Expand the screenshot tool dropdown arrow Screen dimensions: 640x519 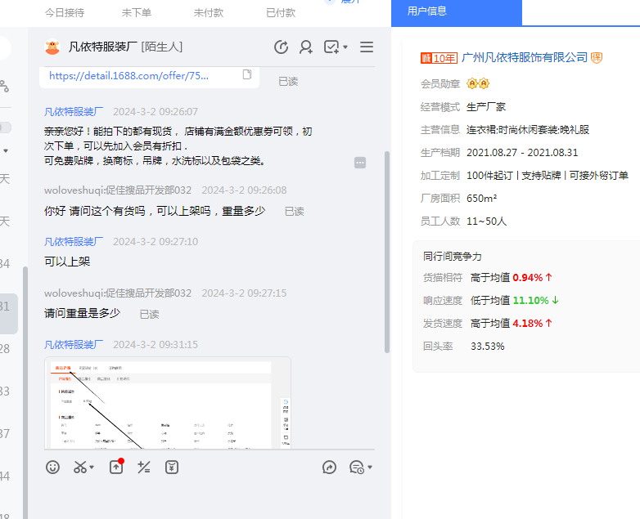click(92, 468)
